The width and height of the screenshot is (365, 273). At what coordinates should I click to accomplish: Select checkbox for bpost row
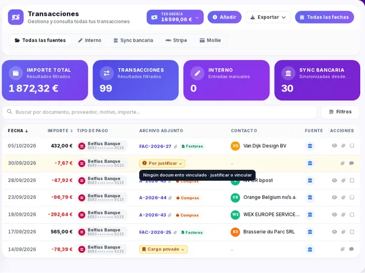pyautogui.click(x=352, y=180)
